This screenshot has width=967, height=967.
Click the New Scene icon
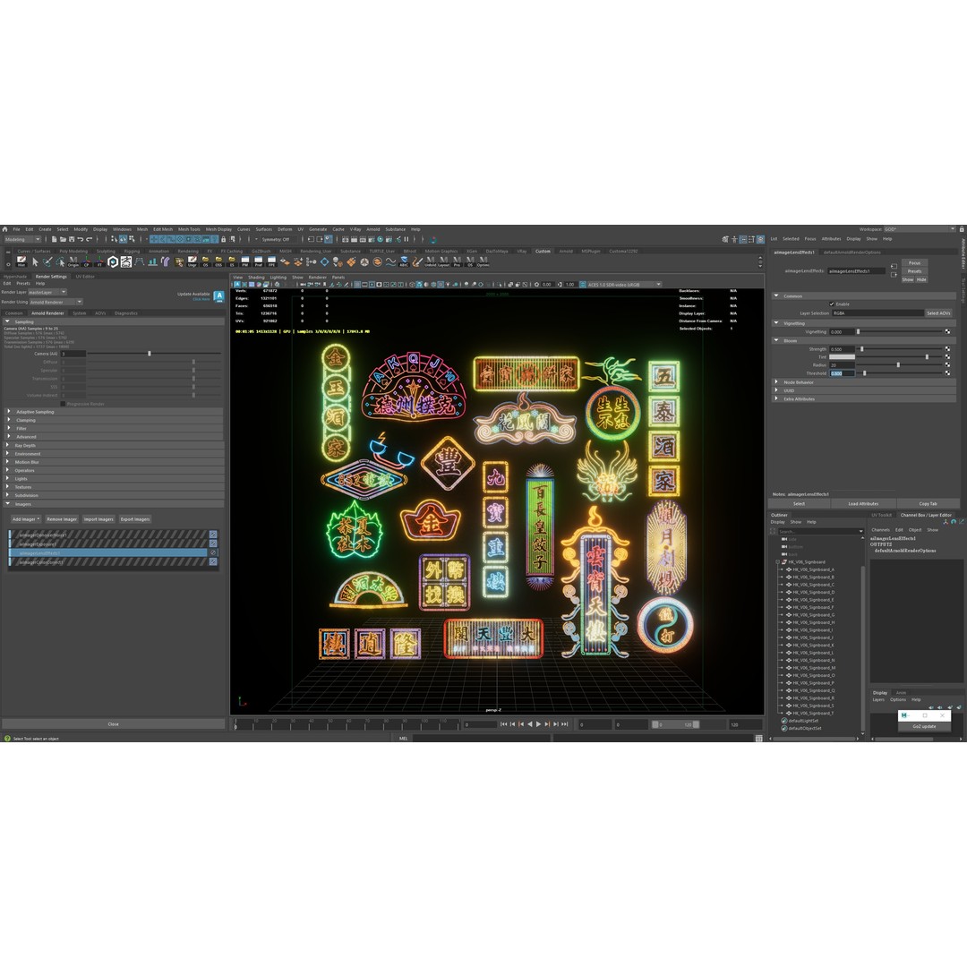coord(55,239)
